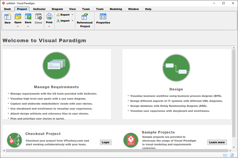This screenshot has height=158, width=238.
Task: Maximize the Visual Paradigm window
Action: tap(223, 3)
